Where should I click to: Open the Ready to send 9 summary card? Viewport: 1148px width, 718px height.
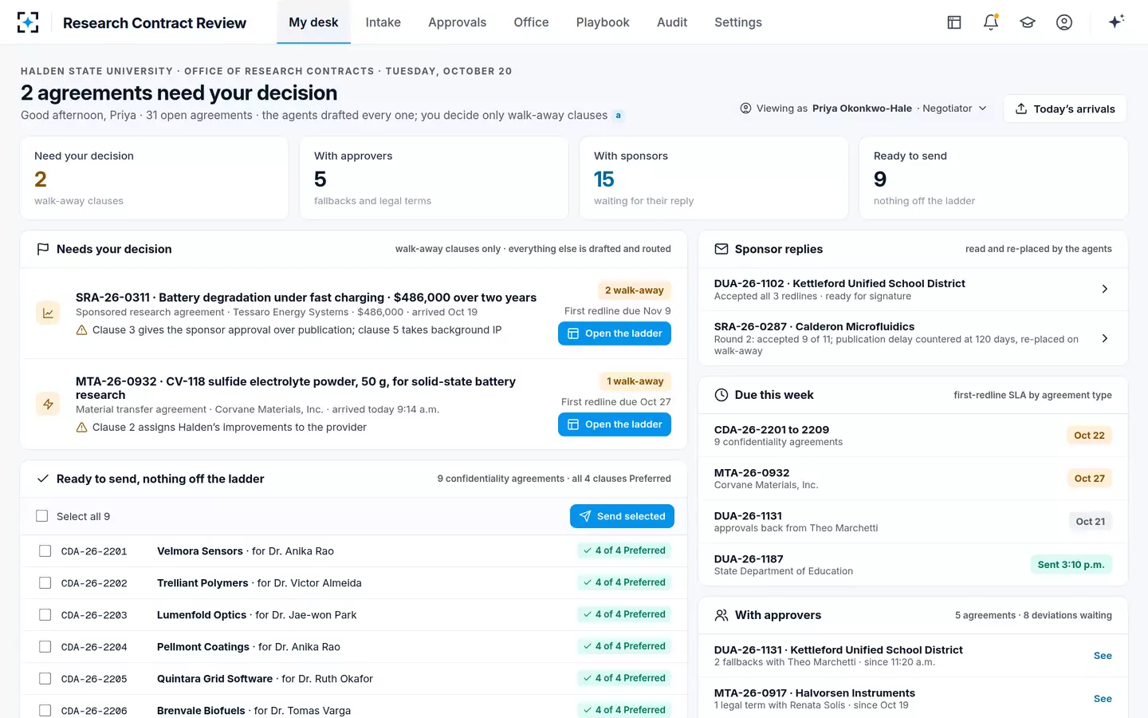point(993,178)
